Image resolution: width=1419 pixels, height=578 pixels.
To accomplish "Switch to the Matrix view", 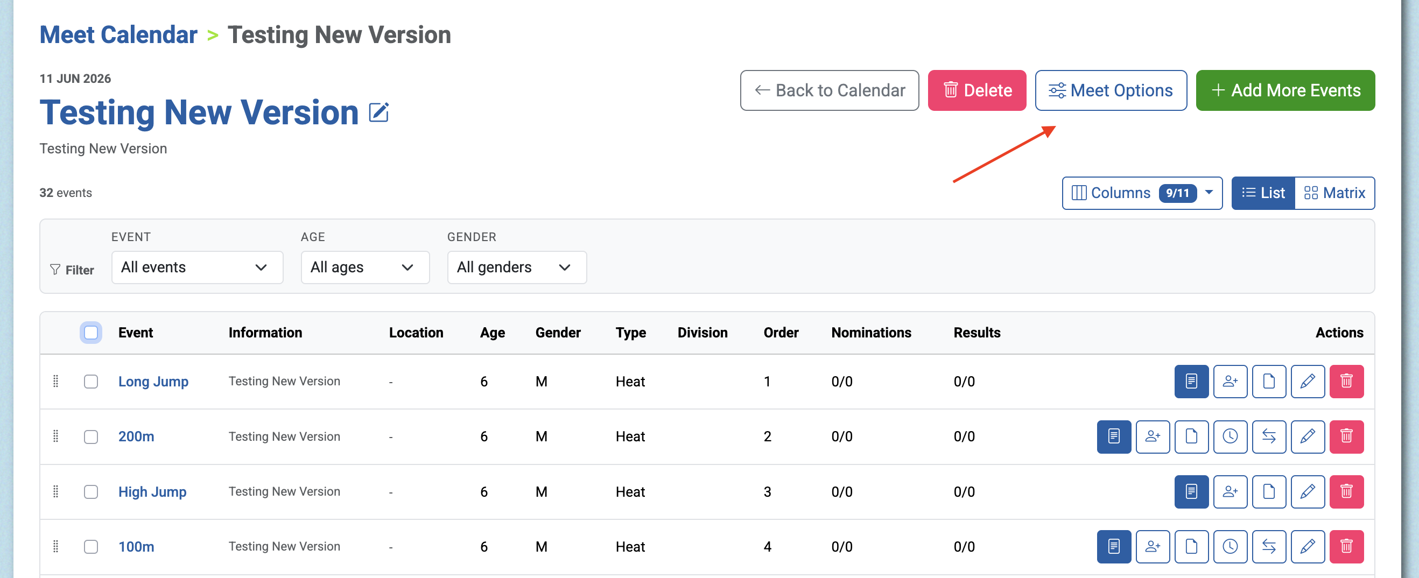I will click(1334, 193).
